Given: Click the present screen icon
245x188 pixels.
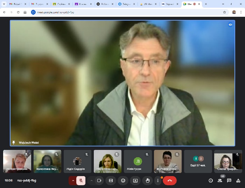Looking at the screenshot, I should 135,181.
